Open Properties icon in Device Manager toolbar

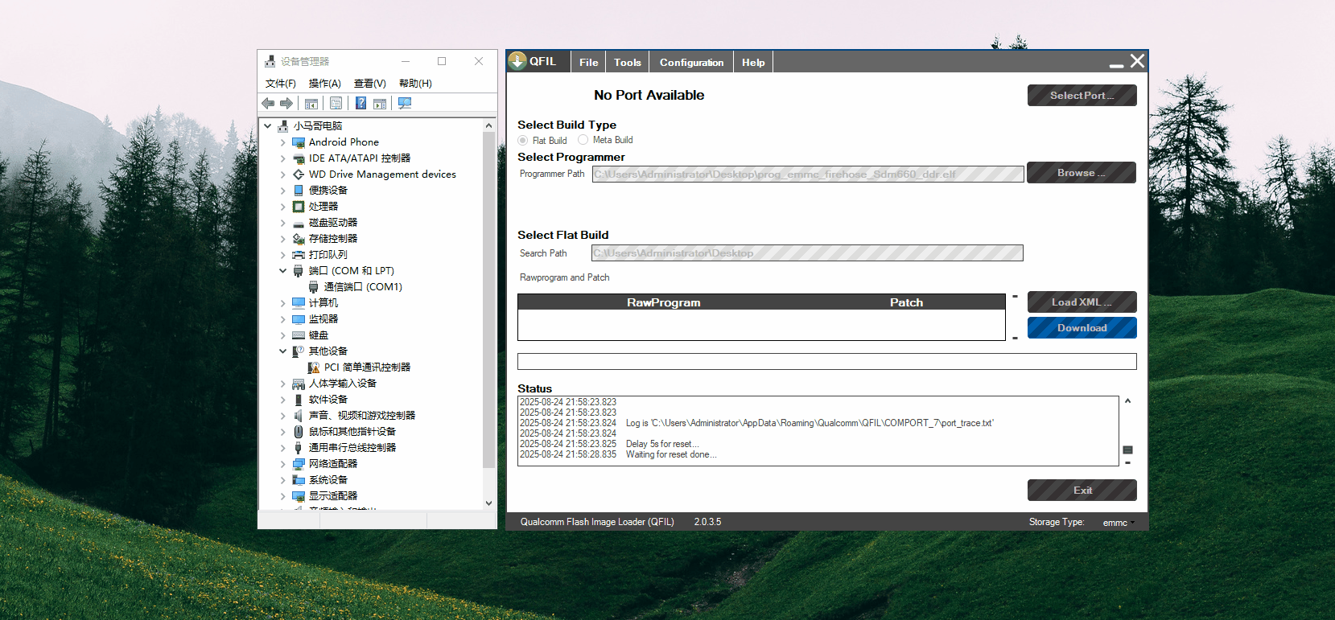336,103
